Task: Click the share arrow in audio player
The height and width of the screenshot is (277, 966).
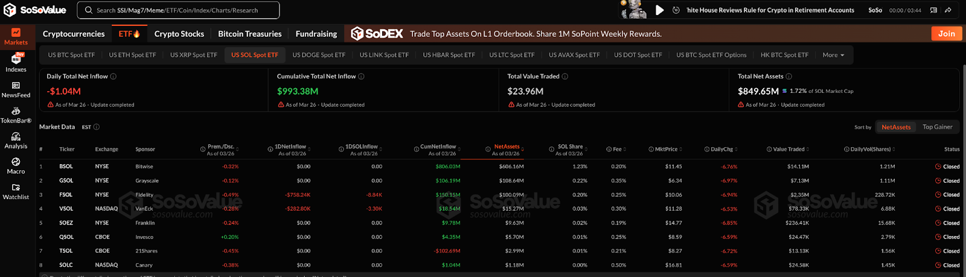Action: 948,10
